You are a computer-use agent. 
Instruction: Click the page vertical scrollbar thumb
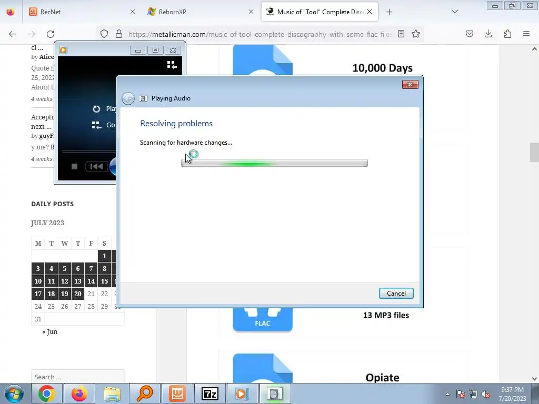(x=534, y=151)
